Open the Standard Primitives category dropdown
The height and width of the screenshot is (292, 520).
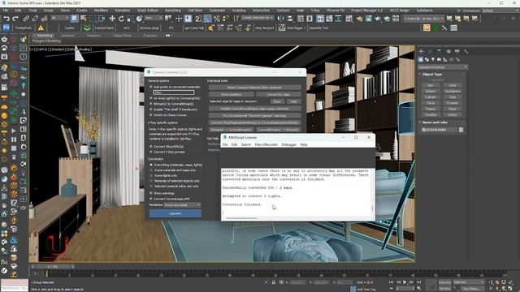[442, 67]
